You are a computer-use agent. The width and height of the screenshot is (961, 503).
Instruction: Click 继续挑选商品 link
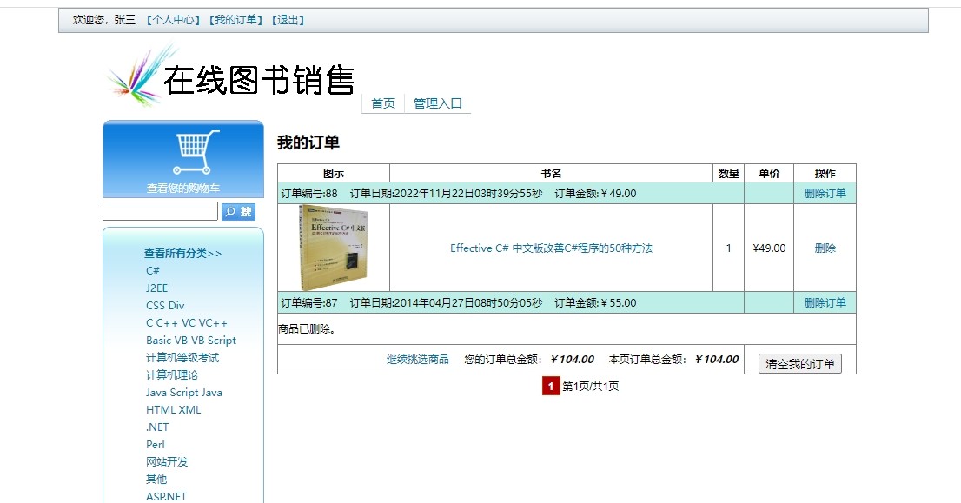click(417, 360)
